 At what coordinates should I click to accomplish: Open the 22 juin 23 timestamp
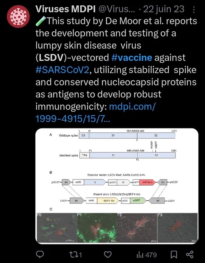[164, 9]
